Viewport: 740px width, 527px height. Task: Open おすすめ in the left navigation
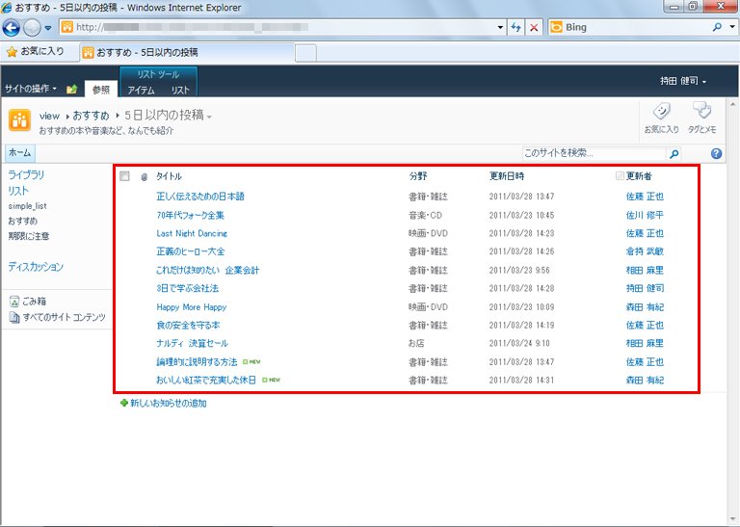(23, 221)
